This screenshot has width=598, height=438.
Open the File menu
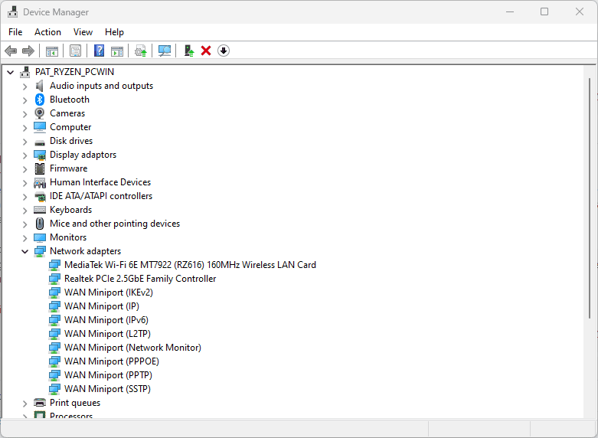coord(15,32)
